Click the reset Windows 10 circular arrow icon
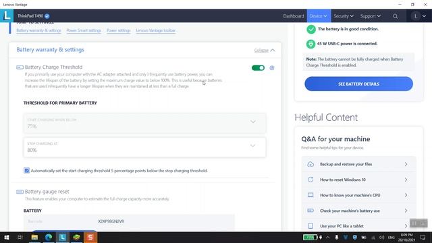Viewport: 432px width, 243px height. coord(310,180)
